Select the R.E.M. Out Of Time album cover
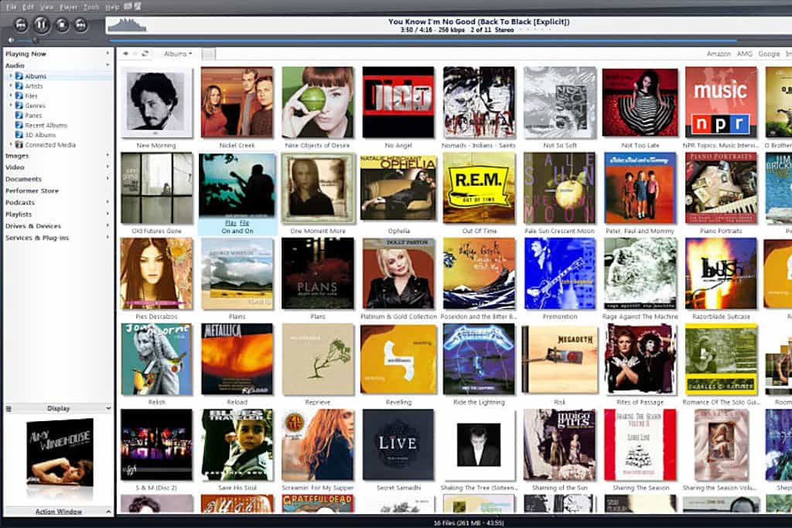This screenshot has width=792, height=528. [479, 188]
